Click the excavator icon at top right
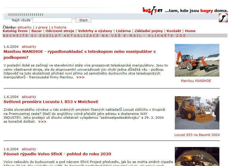Image resolution: width=231 pixels, height=166 pixels. click(x=223, y=18)
